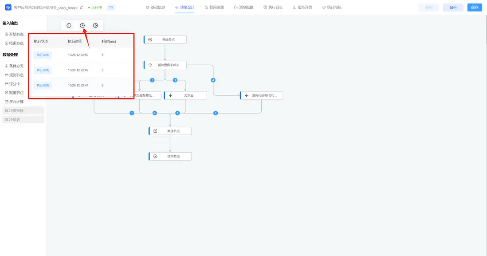Open the 权限设置 tab
Viewport: 487px width, 256px height.
214,8
